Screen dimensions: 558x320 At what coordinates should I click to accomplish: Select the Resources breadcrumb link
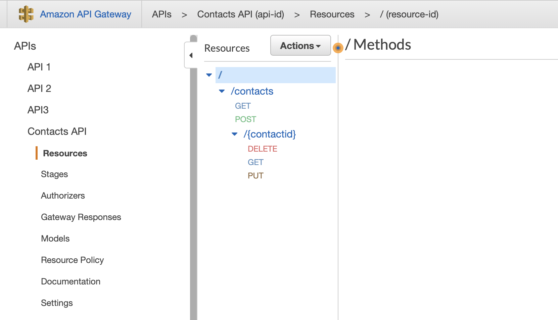point(332,14)
